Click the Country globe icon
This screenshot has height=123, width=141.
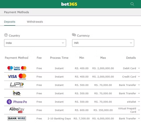(x=6, y=35)
